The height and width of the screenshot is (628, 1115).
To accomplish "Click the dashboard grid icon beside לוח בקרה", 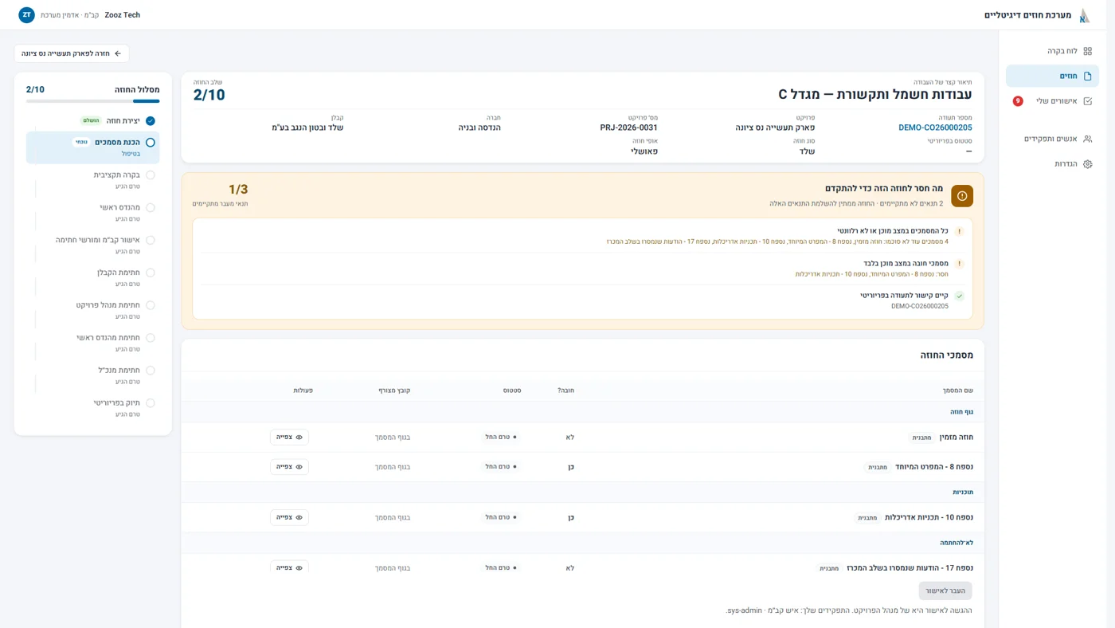I will pos(1087,51).
